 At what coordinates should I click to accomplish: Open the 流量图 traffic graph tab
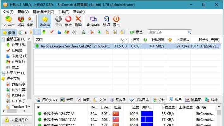[193, 100]
